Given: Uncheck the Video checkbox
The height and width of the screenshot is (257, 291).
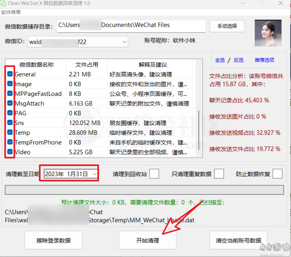Looking at the screenshot, I should [x=10, y=152].
